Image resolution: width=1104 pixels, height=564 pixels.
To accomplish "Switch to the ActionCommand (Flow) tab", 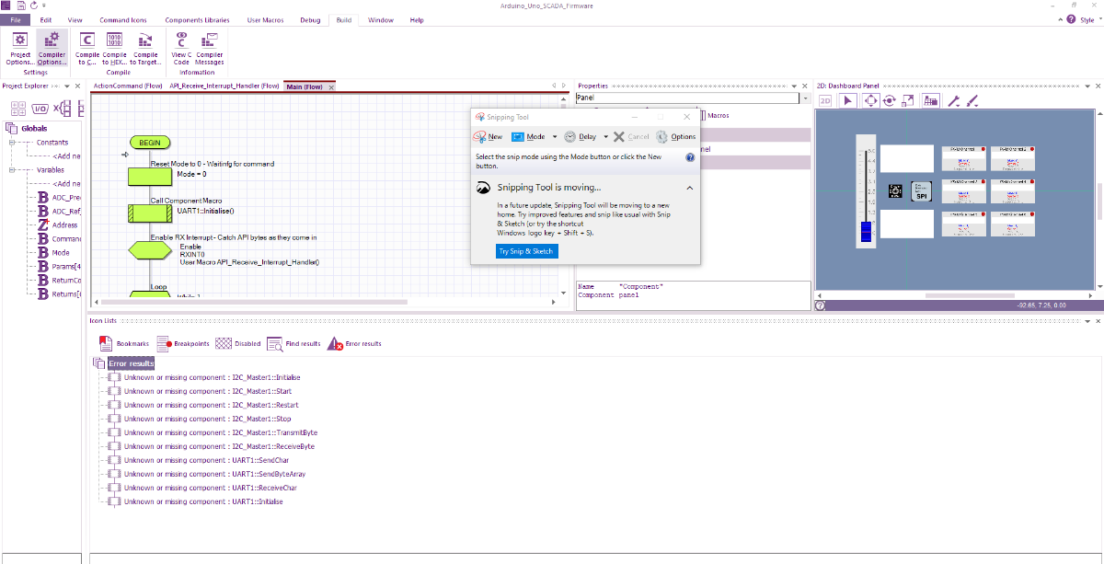I will pyautogui.click(x=128, y=86).
